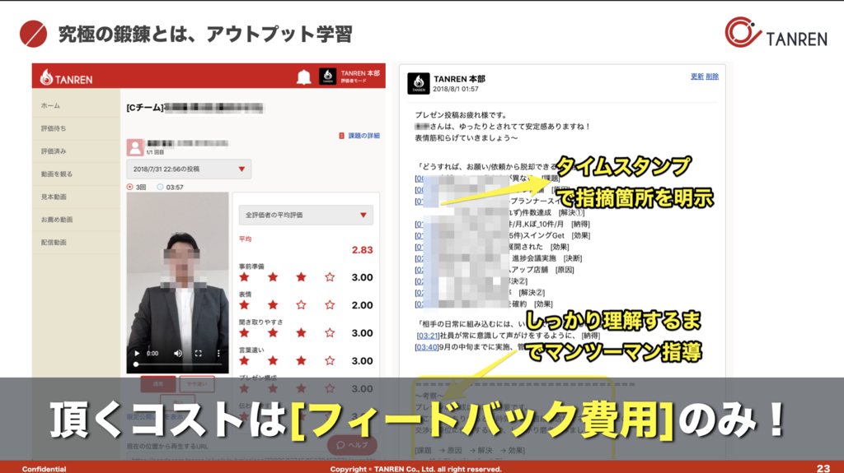This screenshot has height=473, width=844.
Task: Go to ホーム in the sidebar
Action: (50, 106)
